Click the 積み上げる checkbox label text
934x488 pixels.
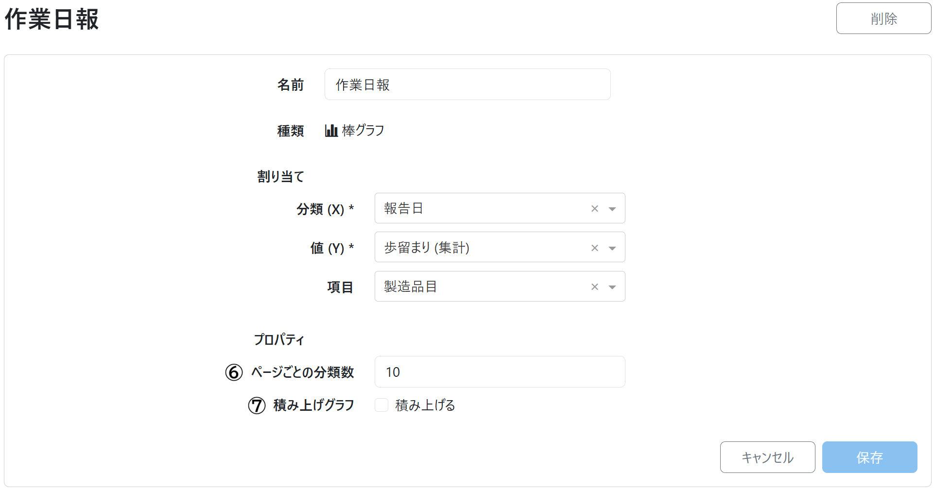point(425,405)
